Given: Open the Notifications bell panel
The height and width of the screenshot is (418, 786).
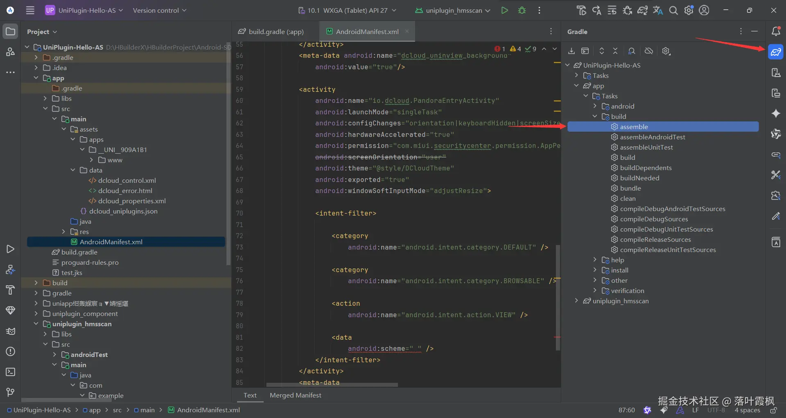Looking at the screenshot, I should coord(776,32).
